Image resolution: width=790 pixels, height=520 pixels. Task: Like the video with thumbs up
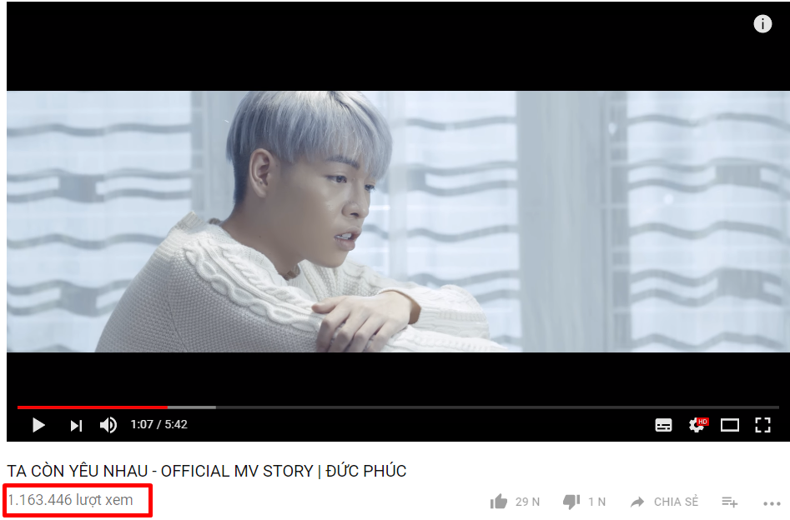click(498, 502)
